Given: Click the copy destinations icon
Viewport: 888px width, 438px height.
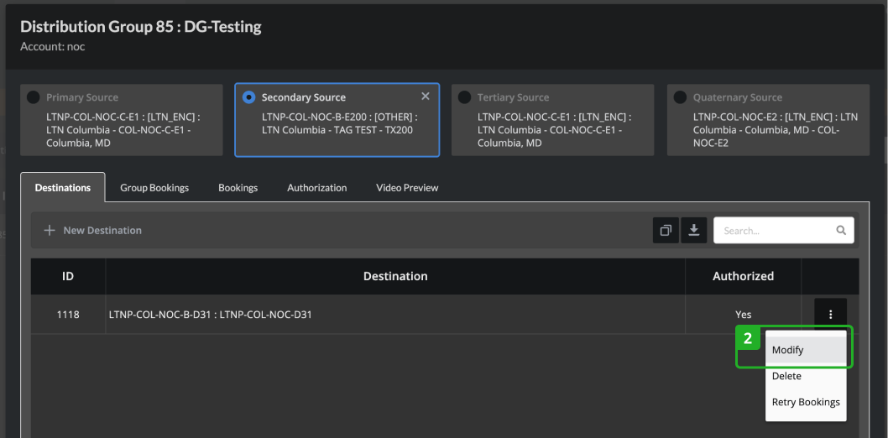Looking at the screenshot, I should click(666, 230).
